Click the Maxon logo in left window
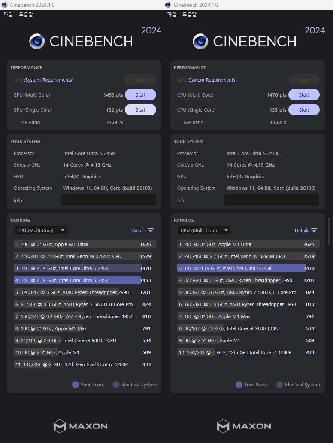333x443 pixels. click(x=81, y=426)
